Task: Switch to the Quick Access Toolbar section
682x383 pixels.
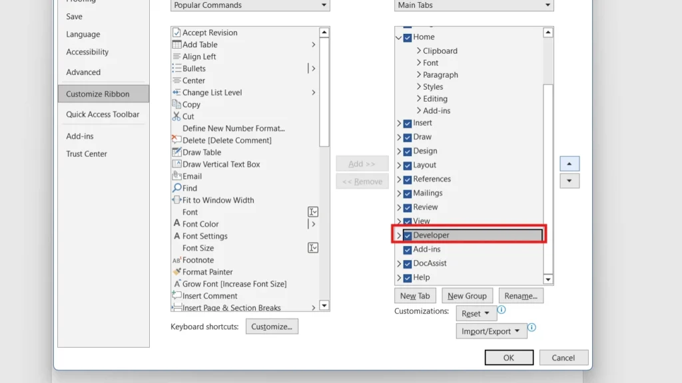Action: coord(104,114)
